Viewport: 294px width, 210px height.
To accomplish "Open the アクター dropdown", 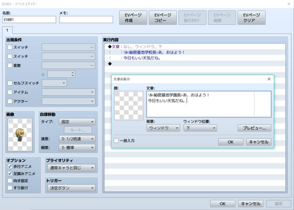I will click(x=68, y=101).
